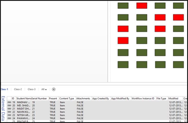Click Content Type Item in PAWAN K row
The width and height of the screenshot is (188, 123).
click(x=62, y=118)
